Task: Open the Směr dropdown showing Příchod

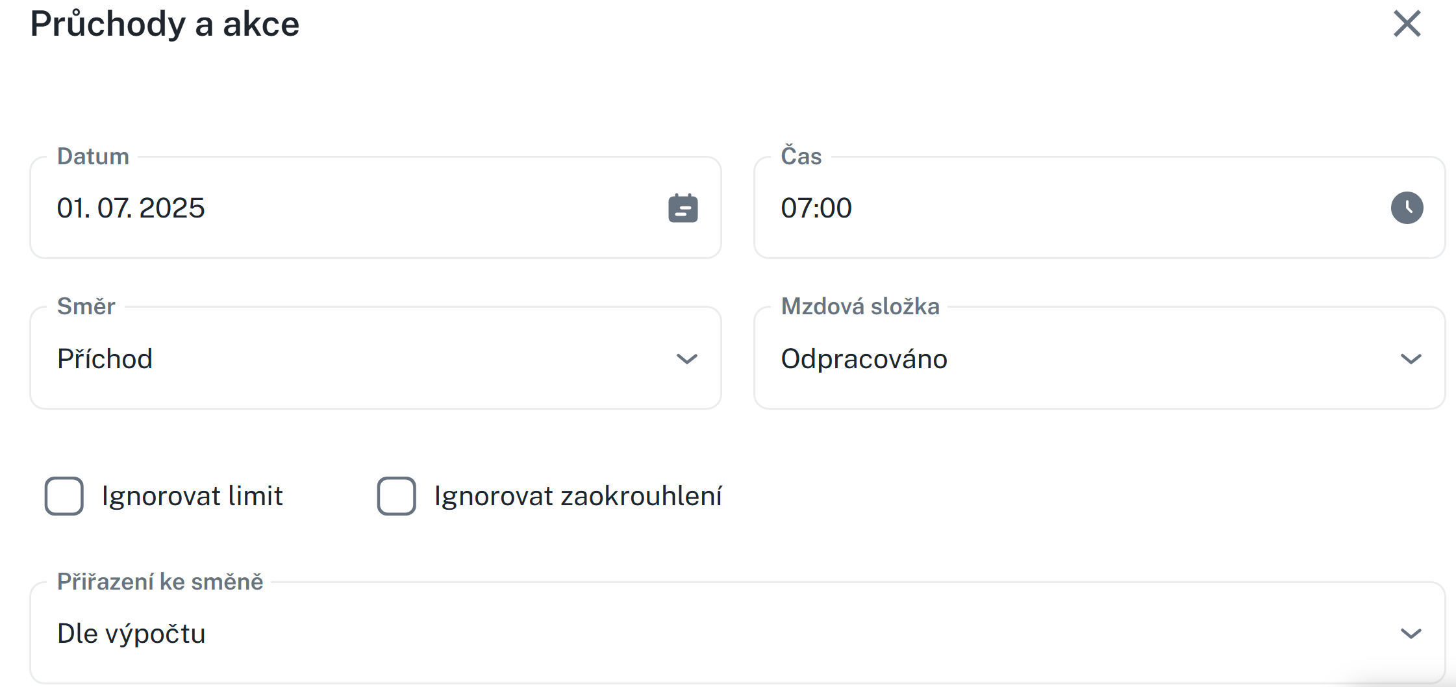Action: (364, 359)
